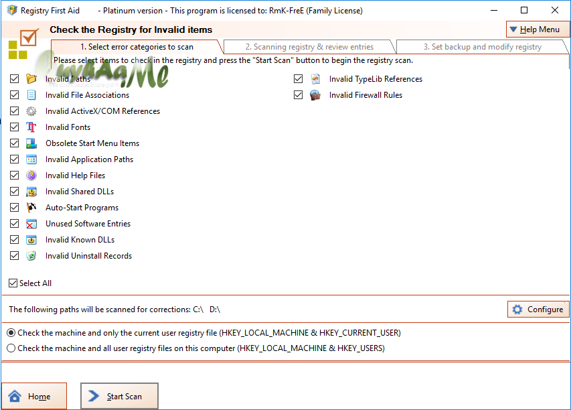Click the 'Invalid Firewall Rules' label

pos(365,95)
